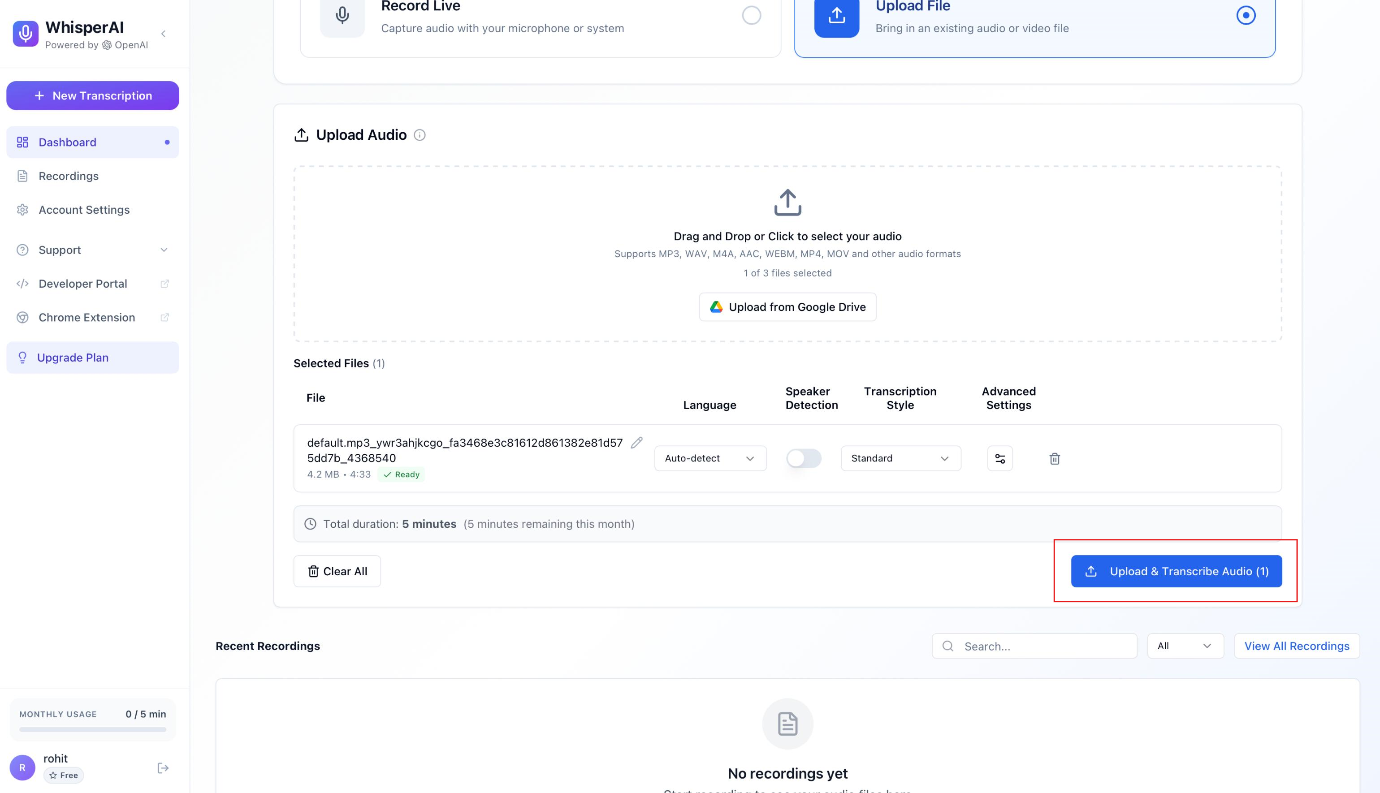Select the Record Live radio option
The height and width of the screenshot is (793, 1380).
point(751,15)
